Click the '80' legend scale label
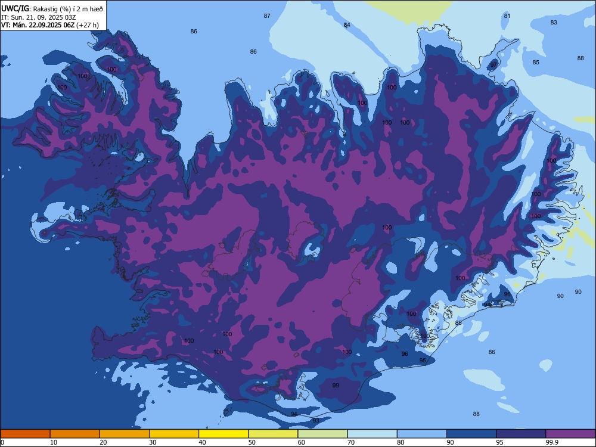Screen dimensions: 596x447 pos(401,442)
